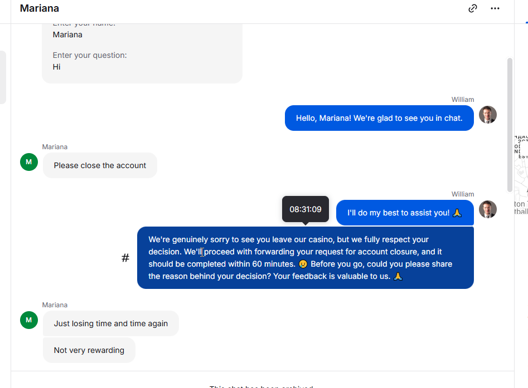Click the 'Just losing time and time again' message
Screen dimensions: 528x388
click(x=111, y=323)
